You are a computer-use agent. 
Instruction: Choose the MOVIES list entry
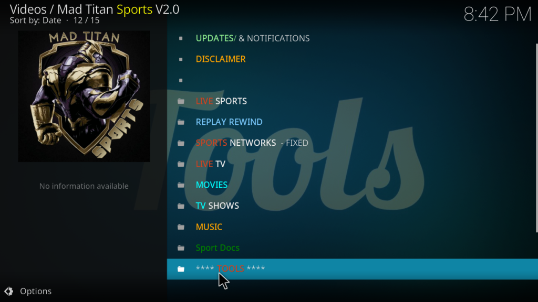[351, 185]
